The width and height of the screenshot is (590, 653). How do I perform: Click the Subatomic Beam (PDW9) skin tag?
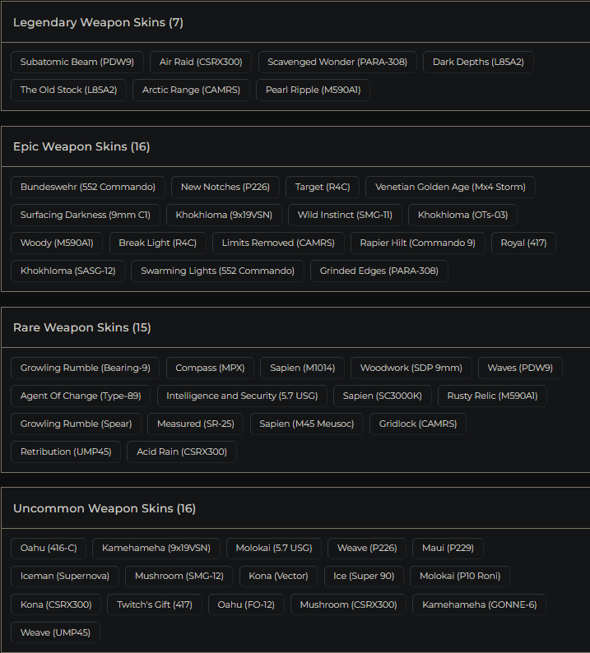pos(77,62)
